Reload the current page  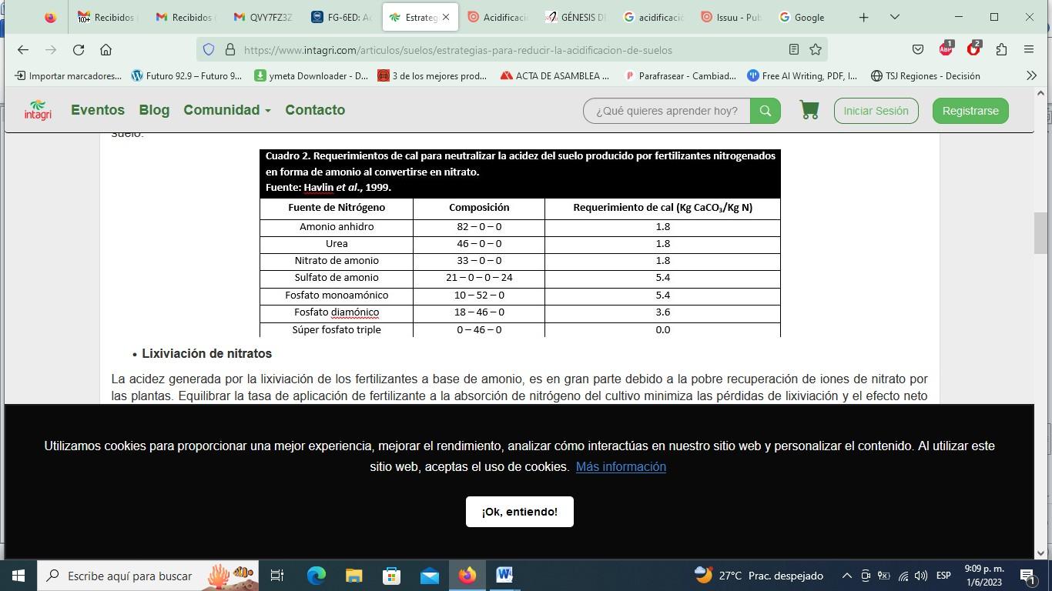click(x=79, y=49)
